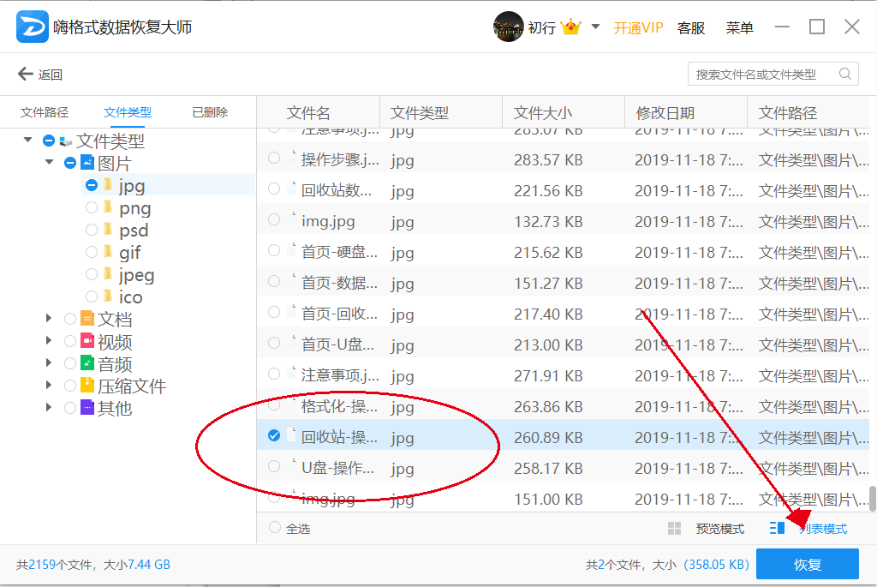Click the blue 恢复 recover button

click(x=807, y=564)
